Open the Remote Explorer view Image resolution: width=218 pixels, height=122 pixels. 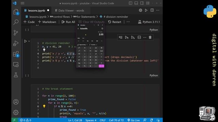click(16, 65)
